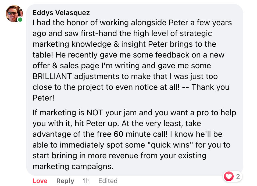
Task: Click the 1h timestamp link
Action: pyautogui.click(x=86, y=181)
